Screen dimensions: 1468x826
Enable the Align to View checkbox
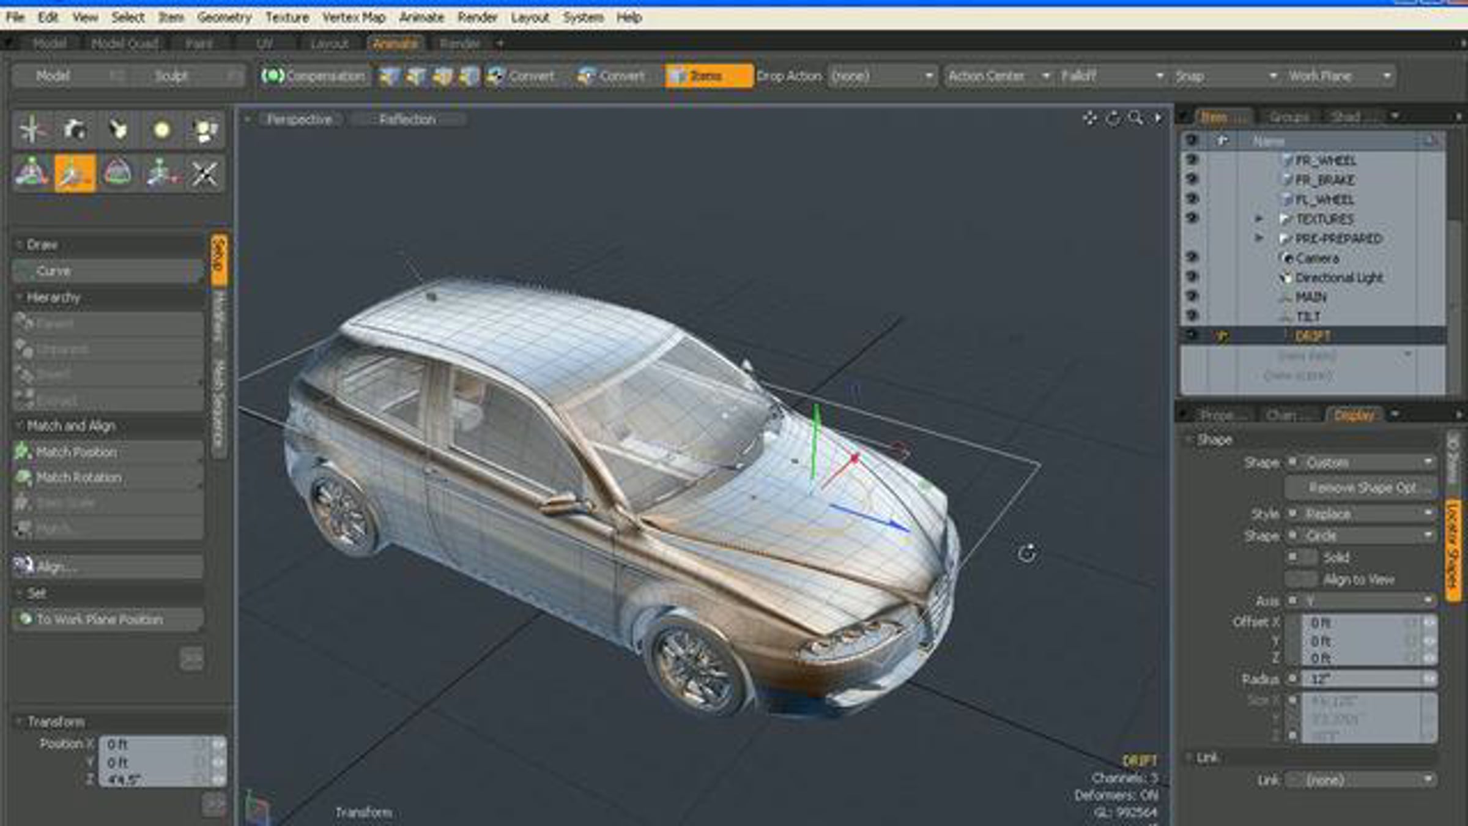1301,579
